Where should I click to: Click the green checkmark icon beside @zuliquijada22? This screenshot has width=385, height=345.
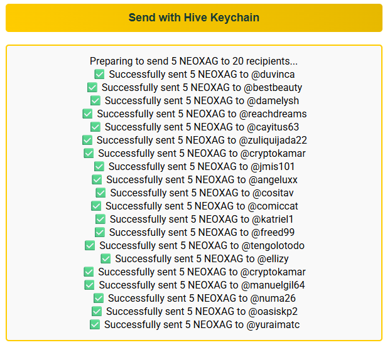coord(87,141)
